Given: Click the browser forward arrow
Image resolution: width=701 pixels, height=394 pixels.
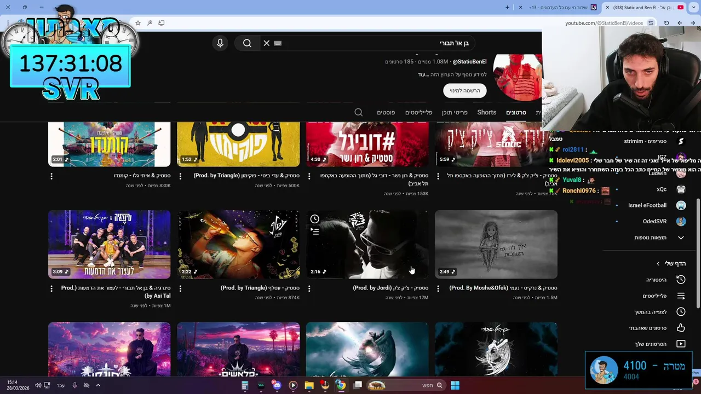Looking at the screenshot, I should [x=680, y=23].
